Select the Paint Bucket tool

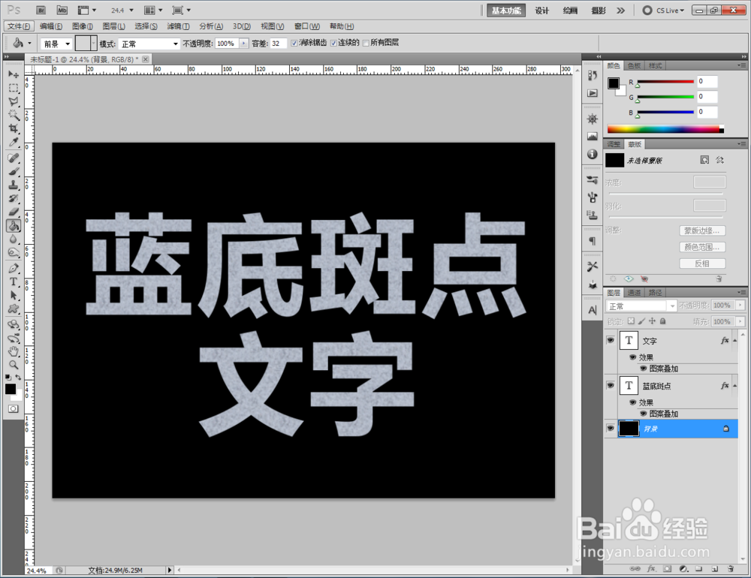14,225
